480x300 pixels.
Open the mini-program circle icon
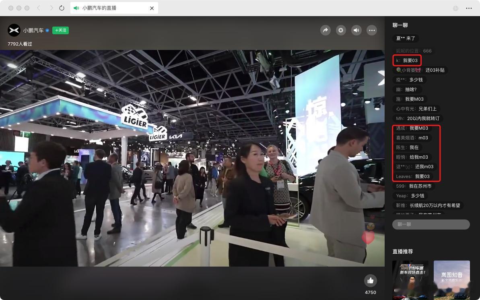coord(341,30)
